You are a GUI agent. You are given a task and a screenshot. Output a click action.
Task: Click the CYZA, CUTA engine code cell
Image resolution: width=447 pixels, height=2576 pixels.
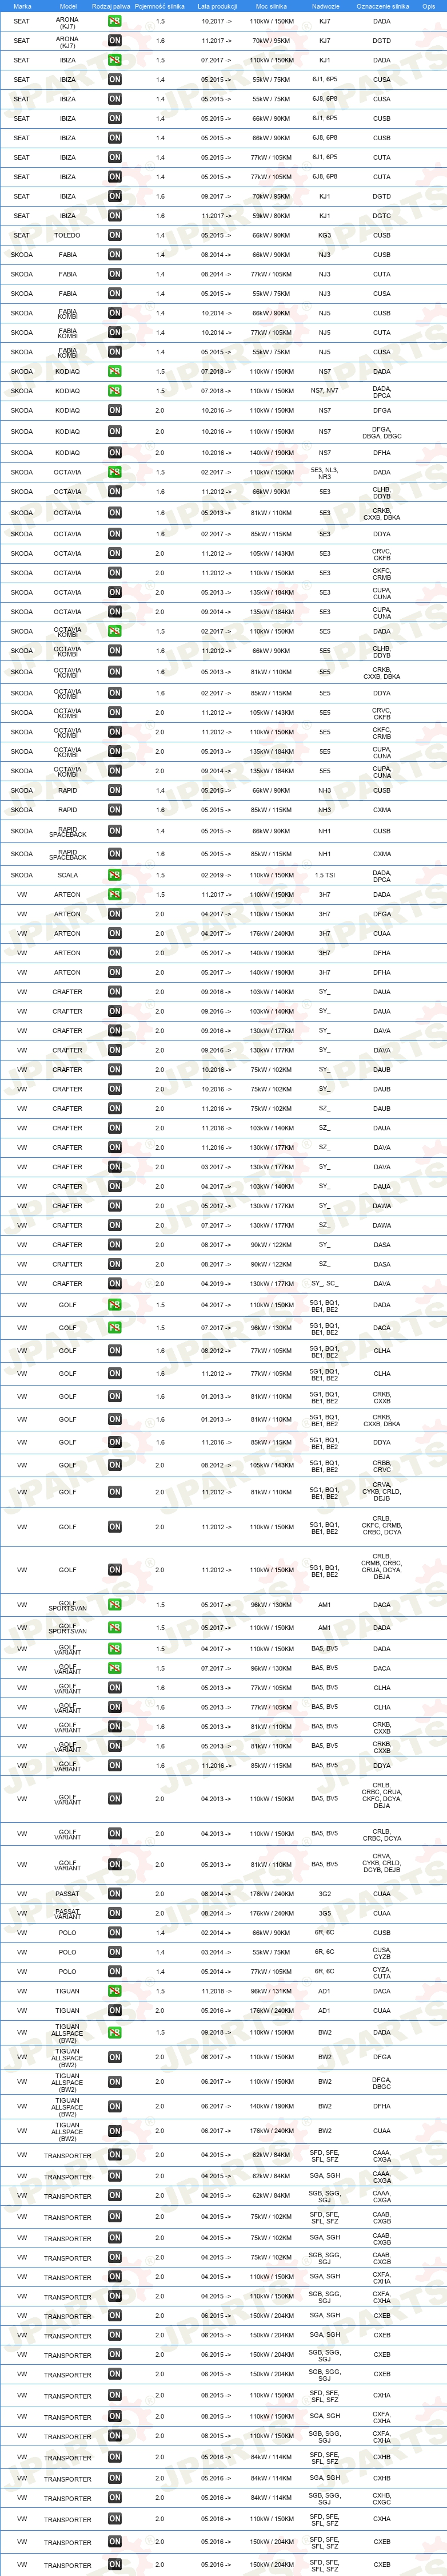[382, 1972]
